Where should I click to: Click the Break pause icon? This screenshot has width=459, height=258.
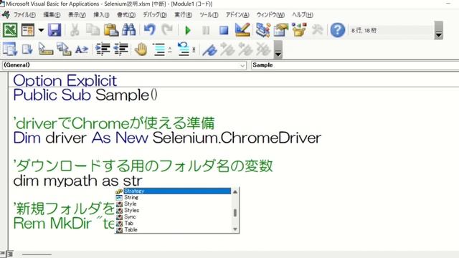pyautogui.click(x=206, y=30)
